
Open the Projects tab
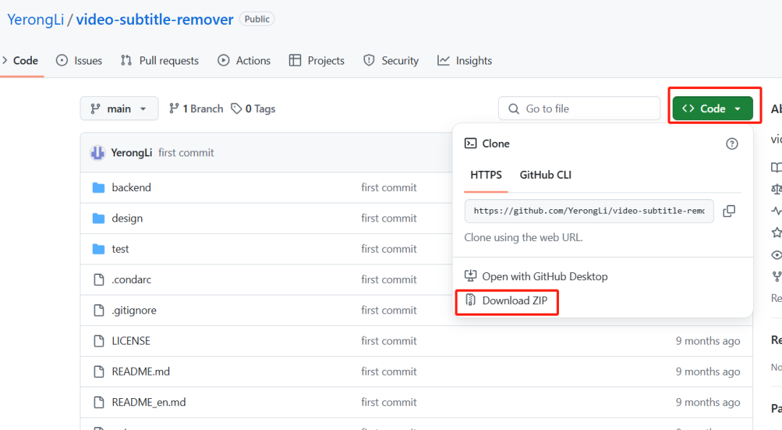click(316, 60)
